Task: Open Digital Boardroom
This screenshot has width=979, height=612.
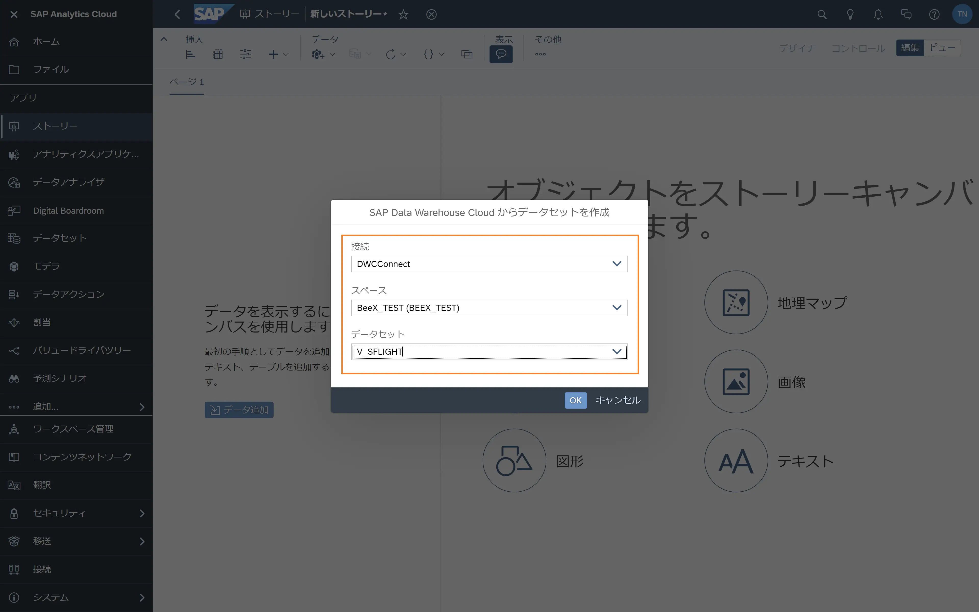Action: tap(76, 210)
